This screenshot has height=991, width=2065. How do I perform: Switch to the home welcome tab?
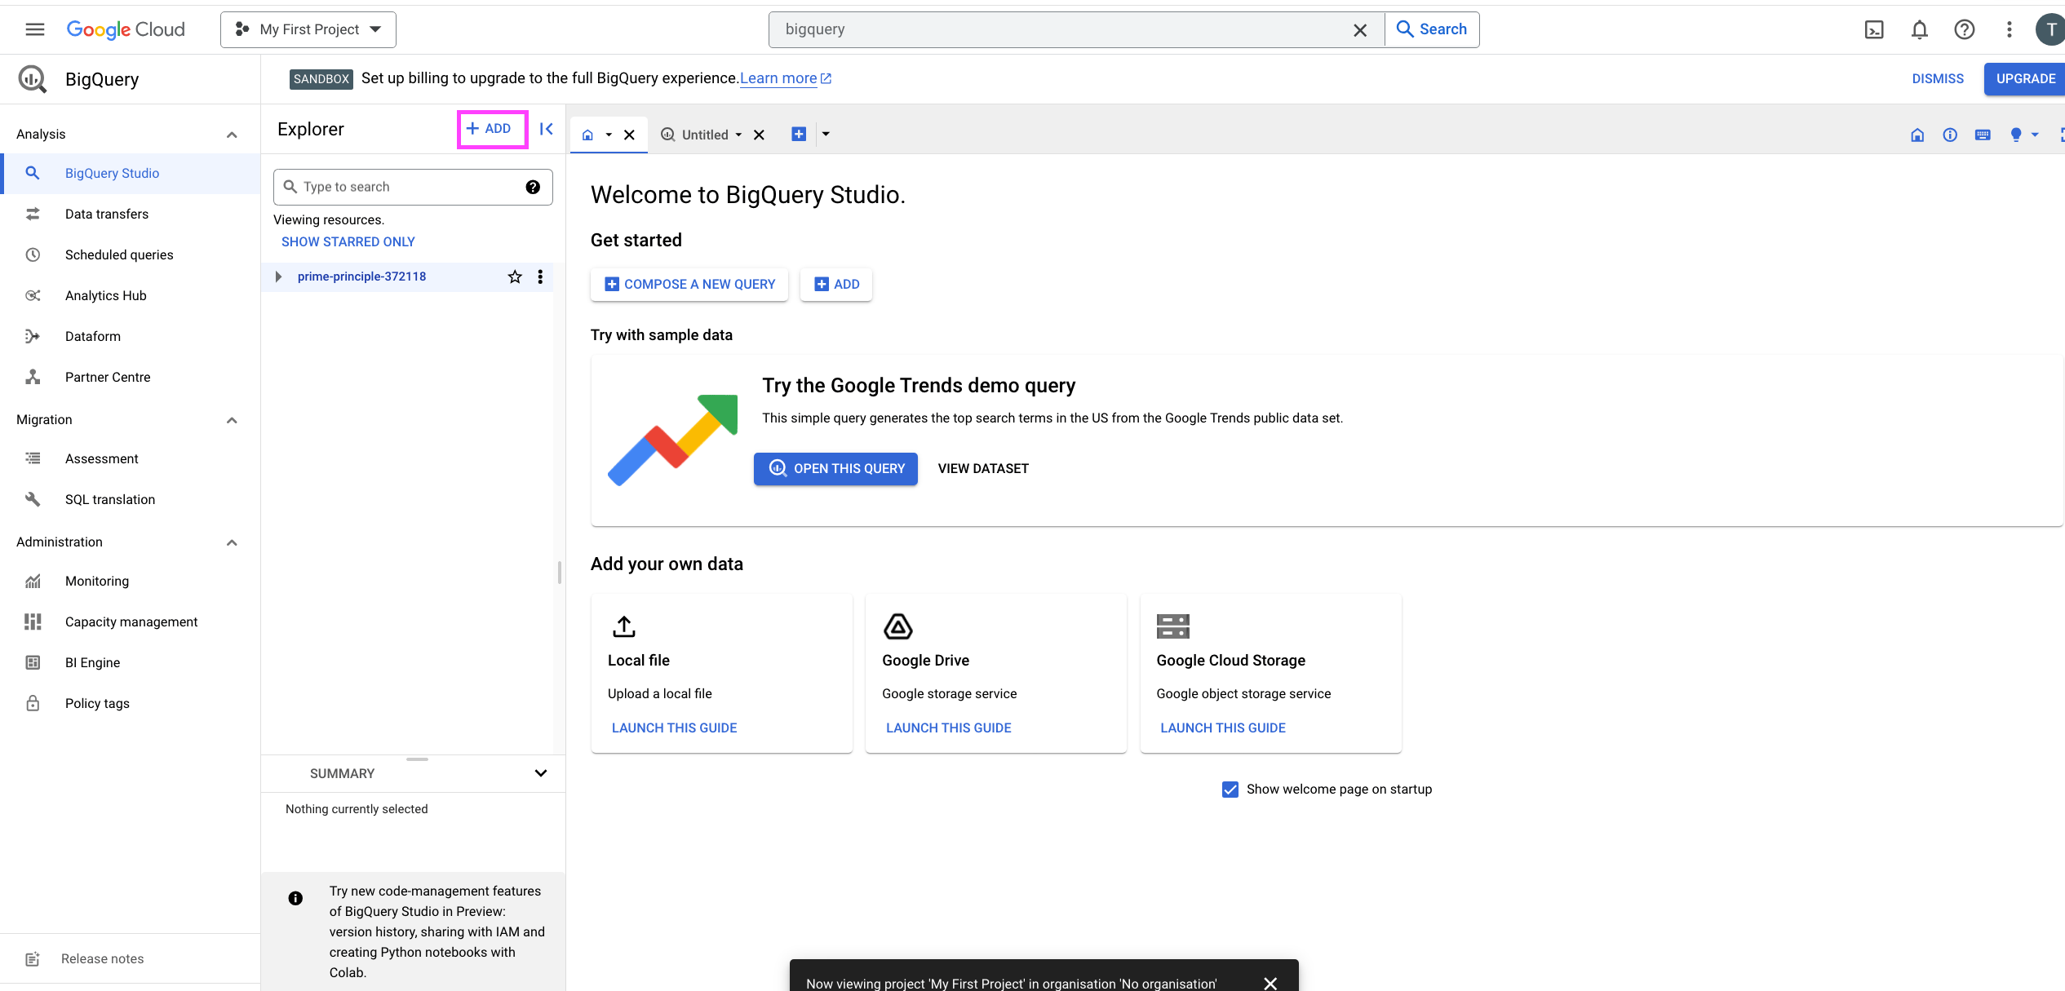click(587, 135)
